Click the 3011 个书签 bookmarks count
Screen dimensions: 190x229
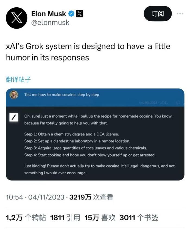click(x=139, y=218)
